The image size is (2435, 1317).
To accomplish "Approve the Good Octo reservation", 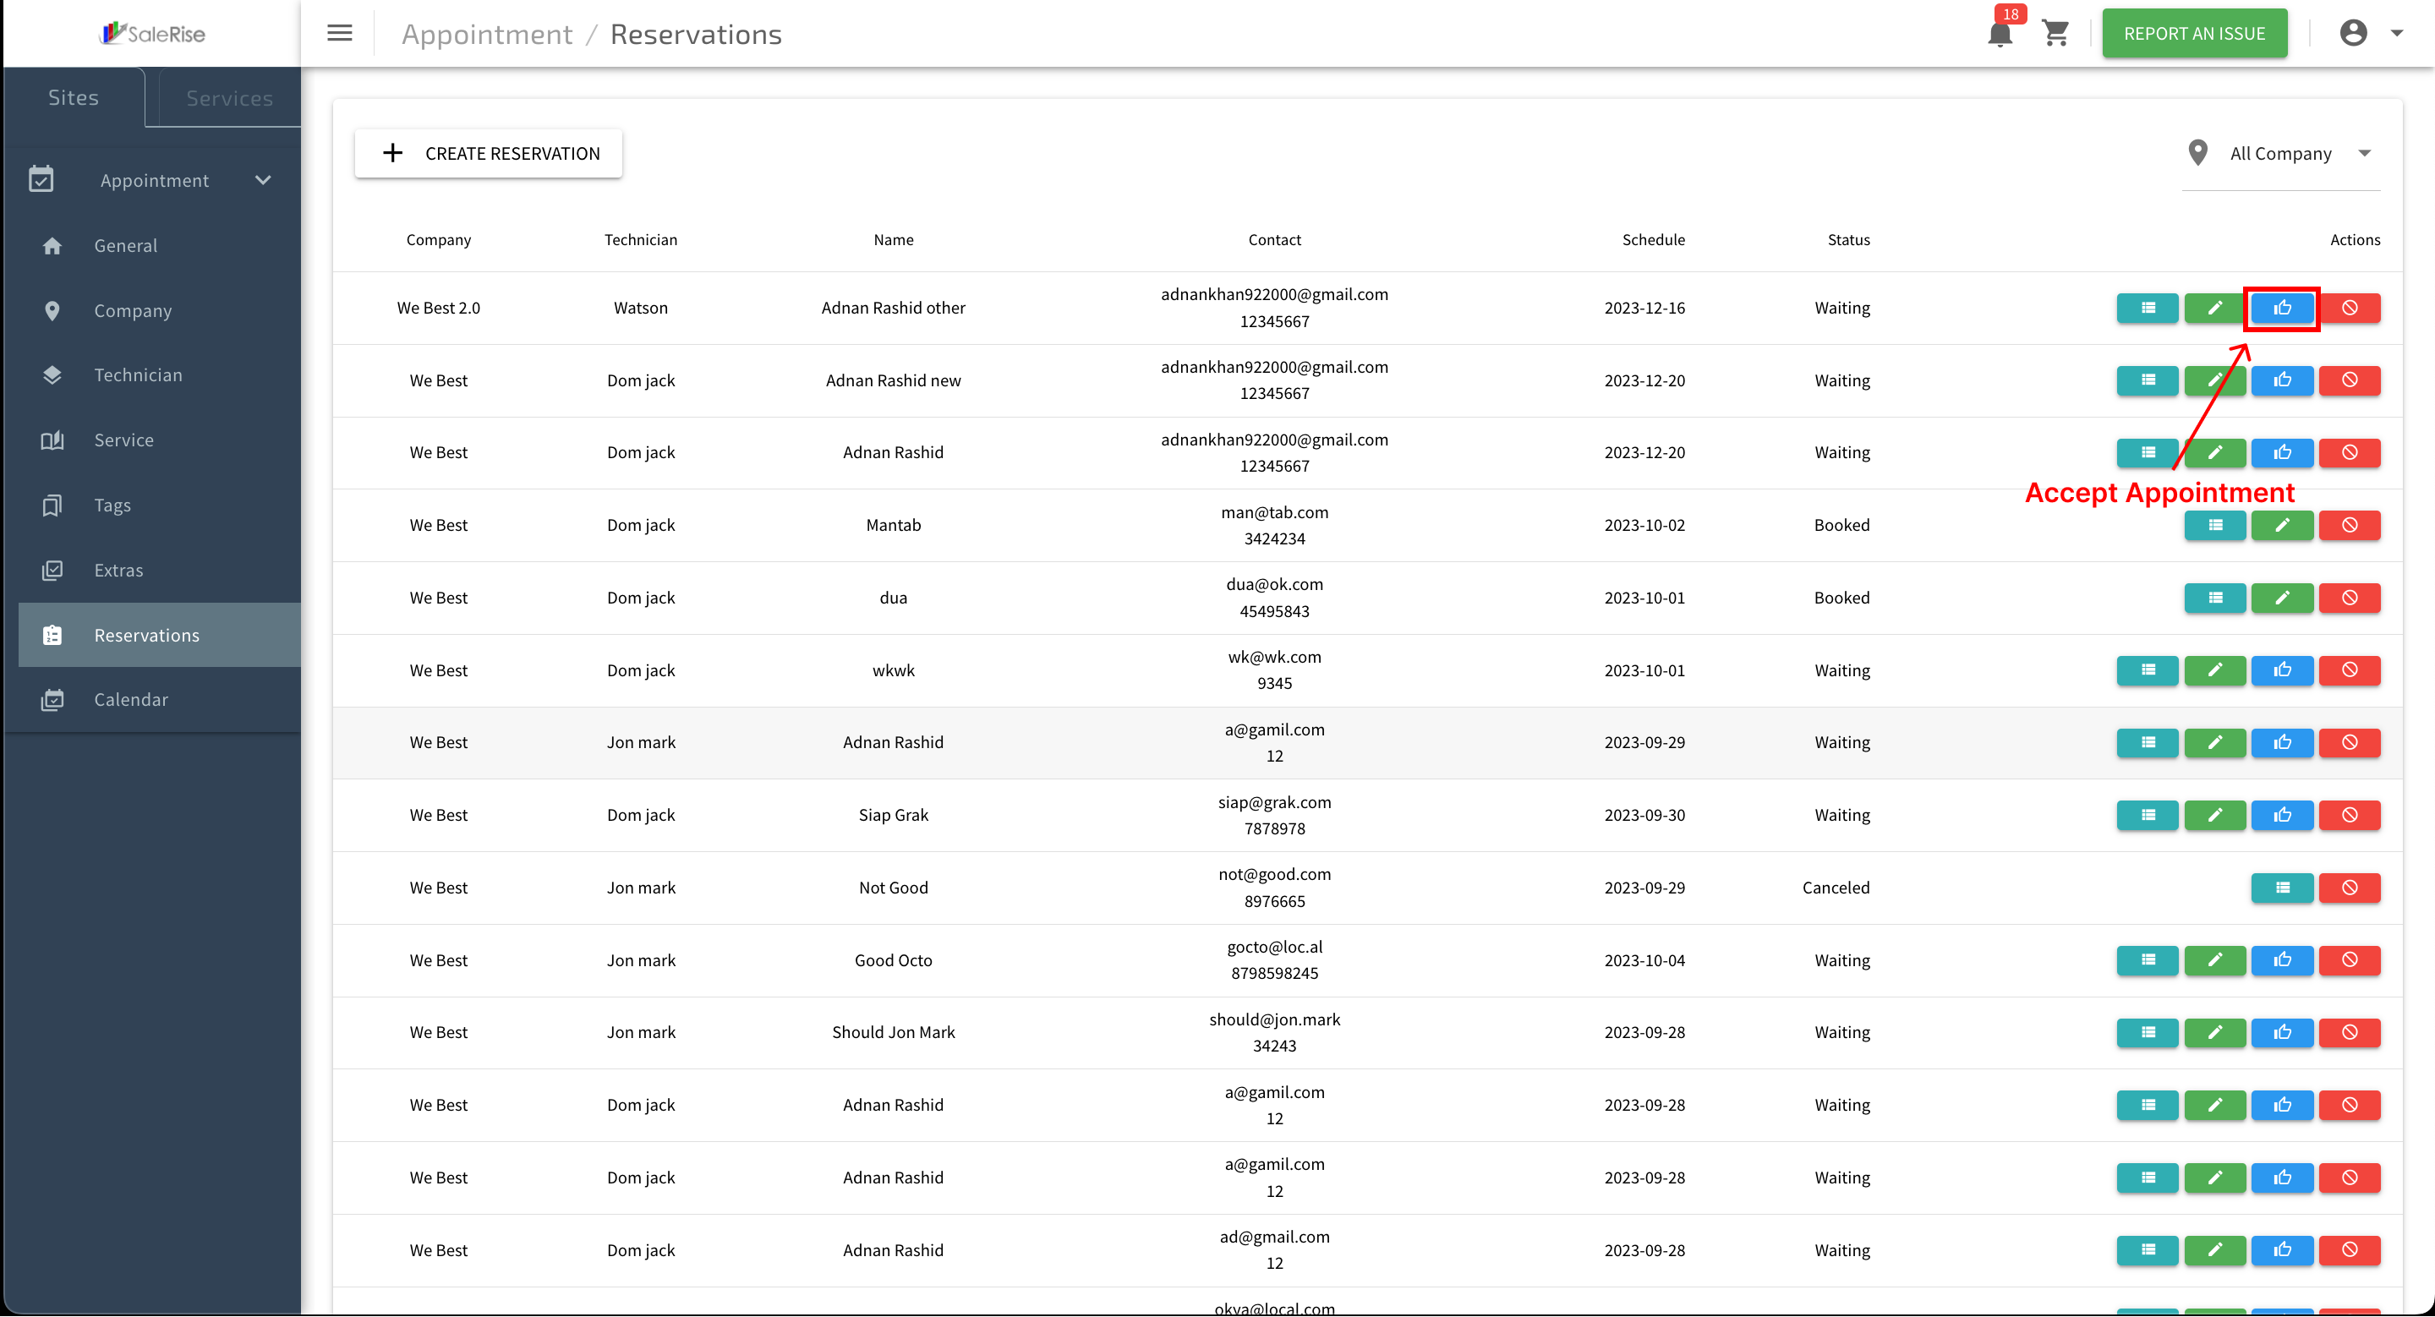I will point(2281,960).
